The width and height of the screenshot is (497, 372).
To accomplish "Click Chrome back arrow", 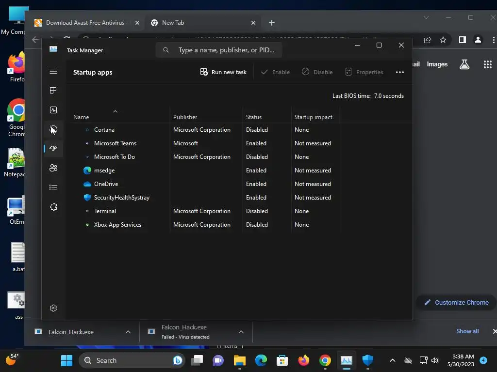I will click(35, 40).
